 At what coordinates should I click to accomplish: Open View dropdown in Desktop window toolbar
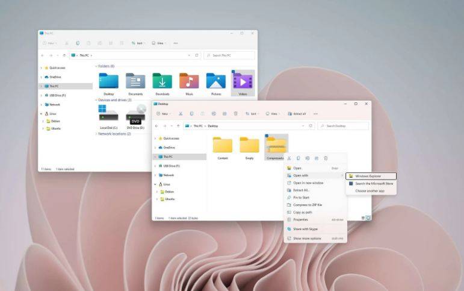click(273, 114)
